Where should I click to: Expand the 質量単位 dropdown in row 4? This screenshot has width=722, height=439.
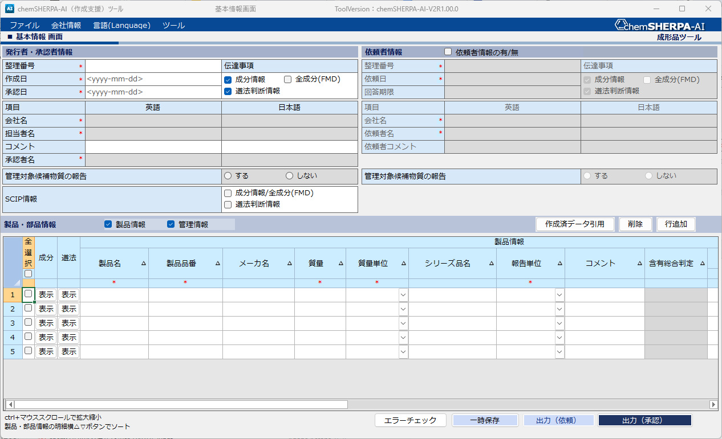(x=403, y=338)
